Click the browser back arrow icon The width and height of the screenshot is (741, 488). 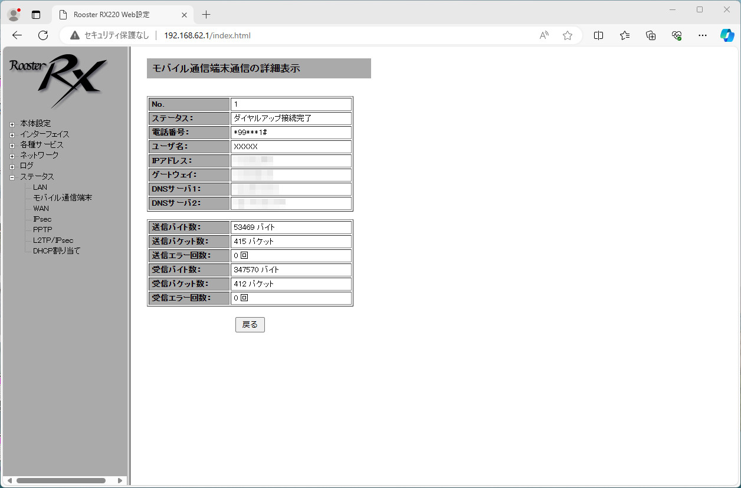tap(17, 35)
